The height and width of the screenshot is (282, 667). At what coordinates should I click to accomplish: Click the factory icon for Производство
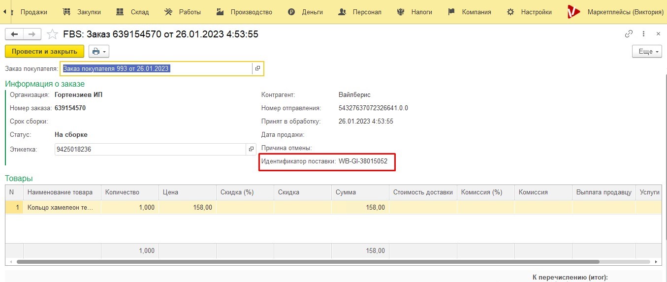pyautogui.click(x=221, y=12)
